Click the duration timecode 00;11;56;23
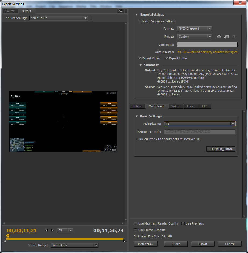248x253 pixels. coord(108,231)
